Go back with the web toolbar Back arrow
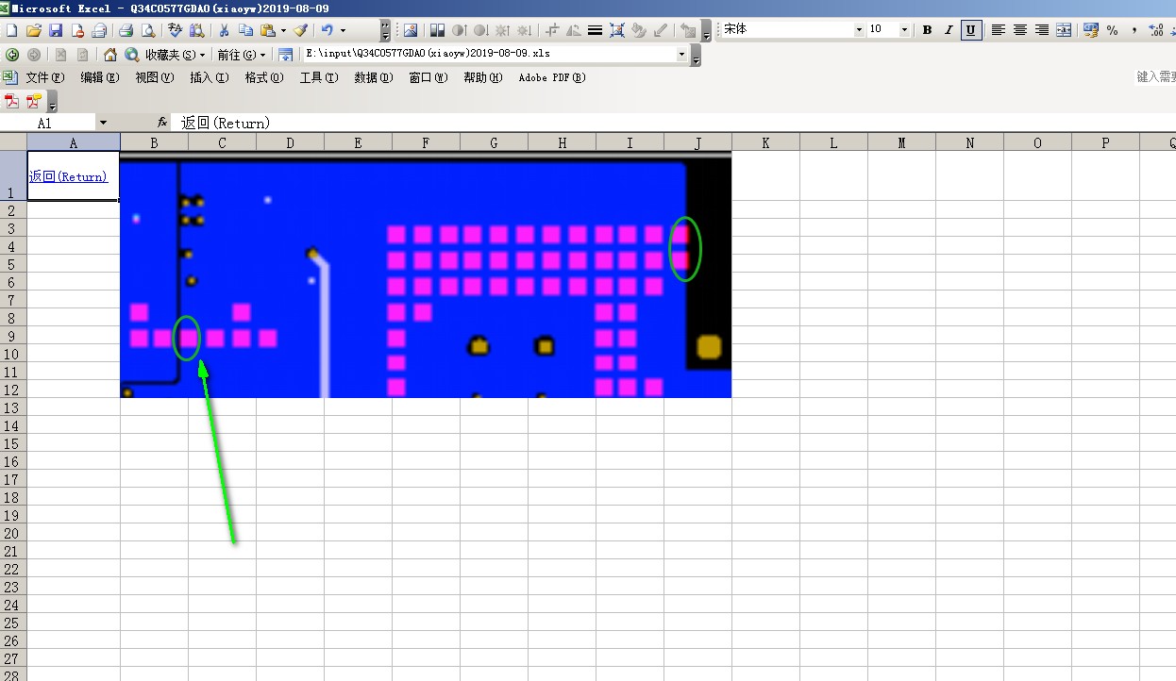Screen dimensions: 1176x681 coord(12,55)
